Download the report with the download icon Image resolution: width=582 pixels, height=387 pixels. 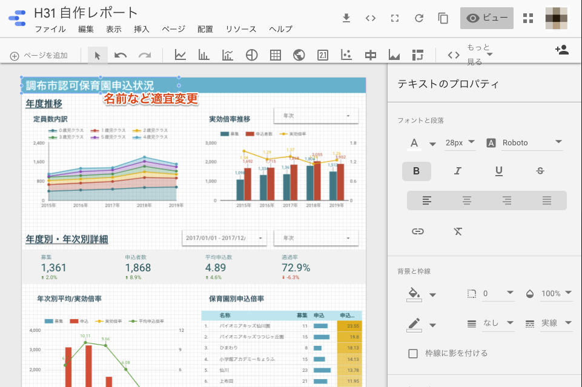(346, 18)
